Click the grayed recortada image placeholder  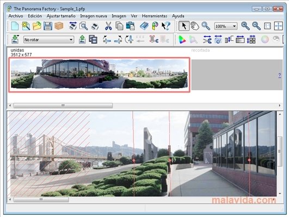[x=237, y=75]
